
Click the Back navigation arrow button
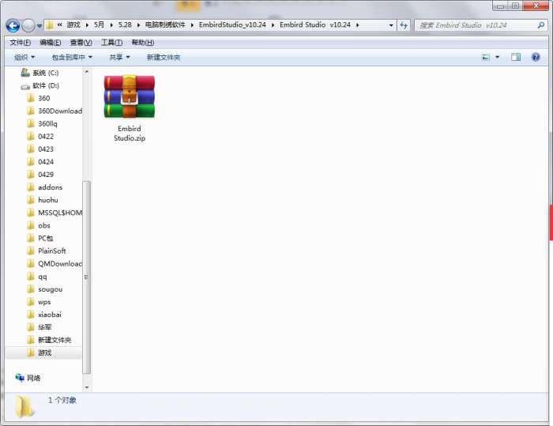point(13,25)
